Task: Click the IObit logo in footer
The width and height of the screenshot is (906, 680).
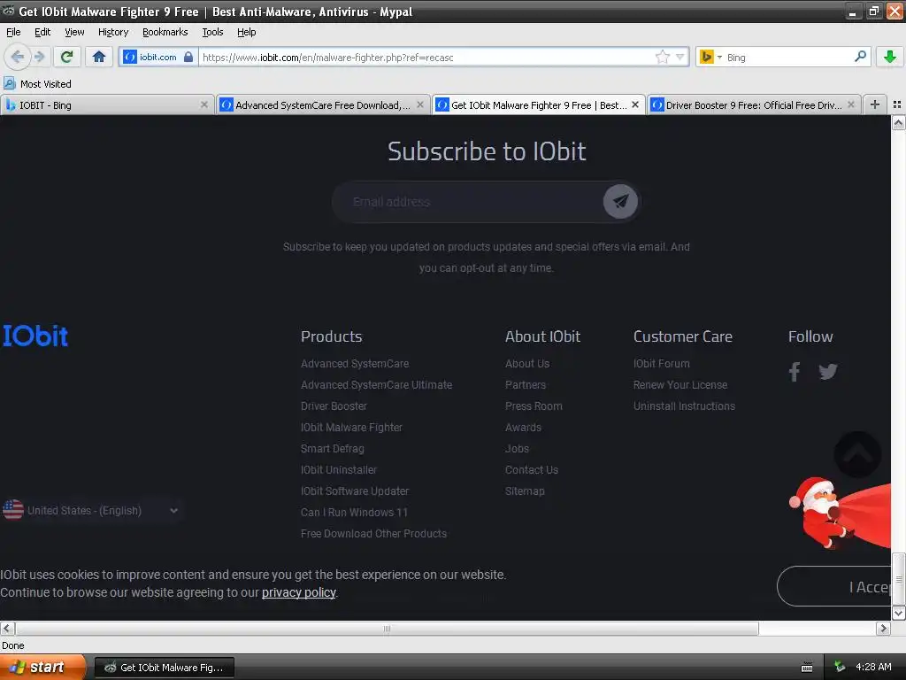Action: coord(35,336)
